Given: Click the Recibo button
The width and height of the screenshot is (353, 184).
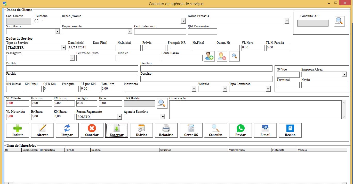Looking at the screenshot, I should tap(290, 130).
